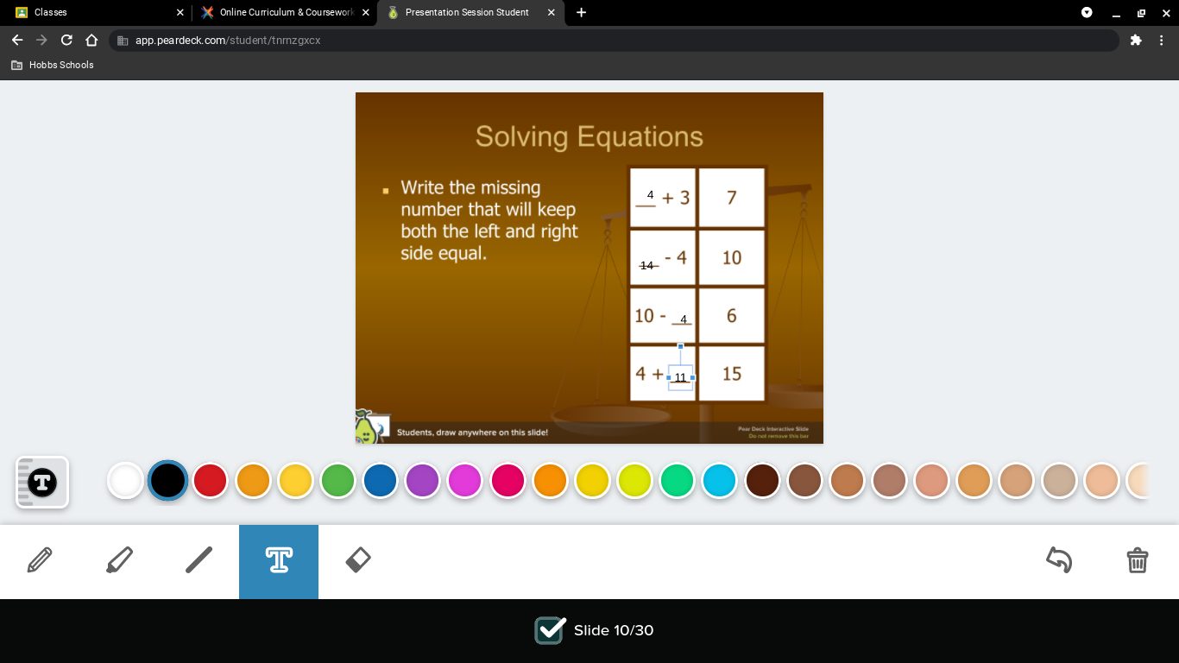Open the Hobbs Schools bookmark folder

pos(53,65)
